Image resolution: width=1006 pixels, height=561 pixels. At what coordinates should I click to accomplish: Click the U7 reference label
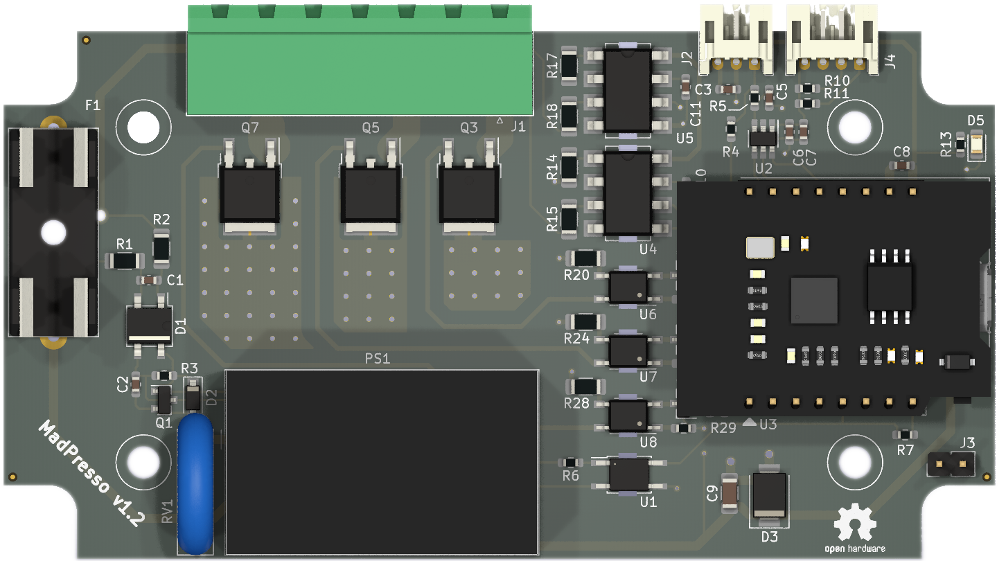(648, 377)
